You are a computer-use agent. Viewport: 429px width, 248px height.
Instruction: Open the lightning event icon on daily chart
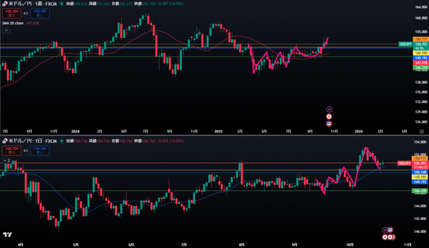coord(385,230)
